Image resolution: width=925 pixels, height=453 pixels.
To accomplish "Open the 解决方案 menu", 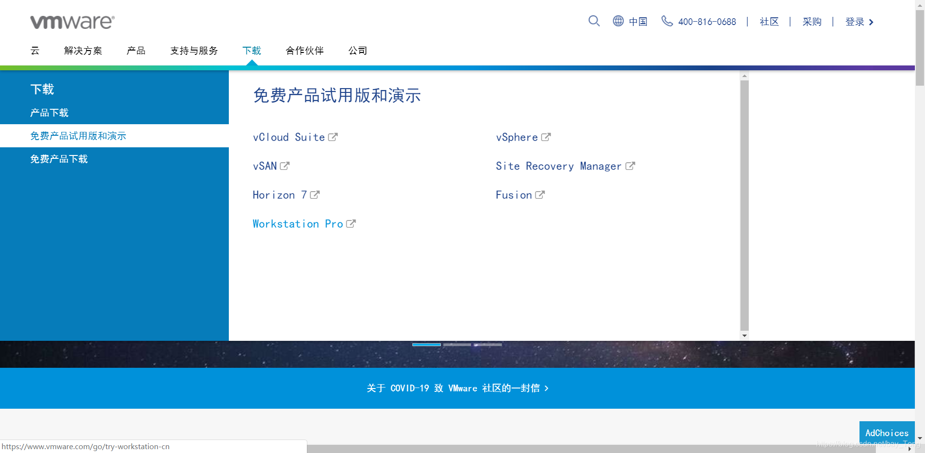I will (83, 51).
